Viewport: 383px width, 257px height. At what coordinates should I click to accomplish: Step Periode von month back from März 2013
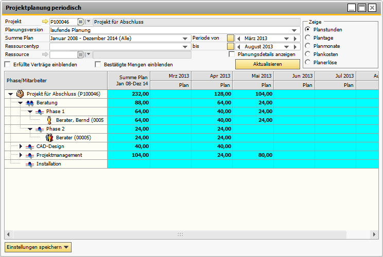238,39
